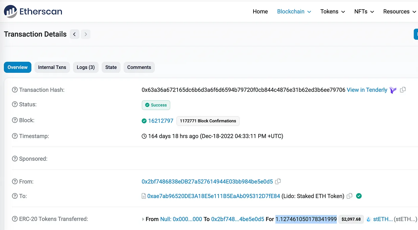
Task: Click View in Tenderly link
Action: [367, 90]
